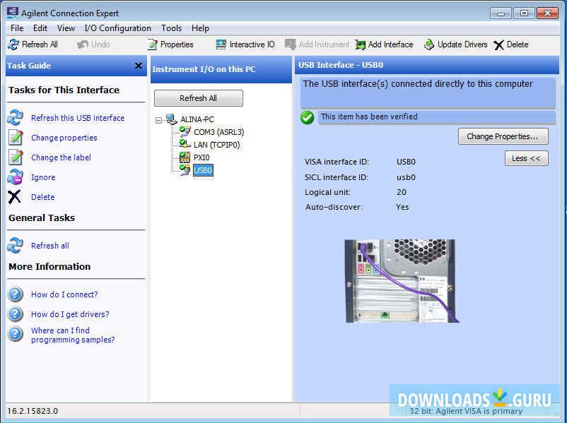
Task: Click the Refresh this USB interface link
Action: pos(78,118)
